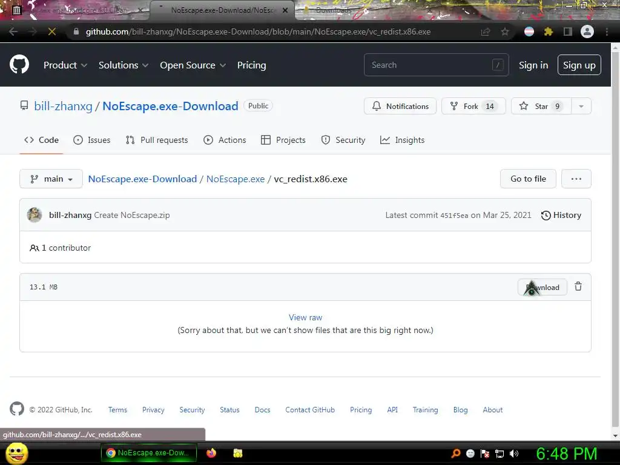Image resolution: width=620 pixels, height=465 pixels.
Task: Open the Projects tab
Action: click(283, 140)
